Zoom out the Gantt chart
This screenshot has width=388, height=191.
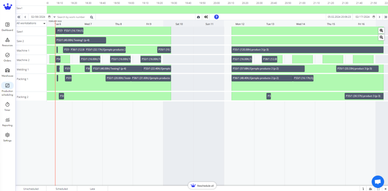point(381,37)
